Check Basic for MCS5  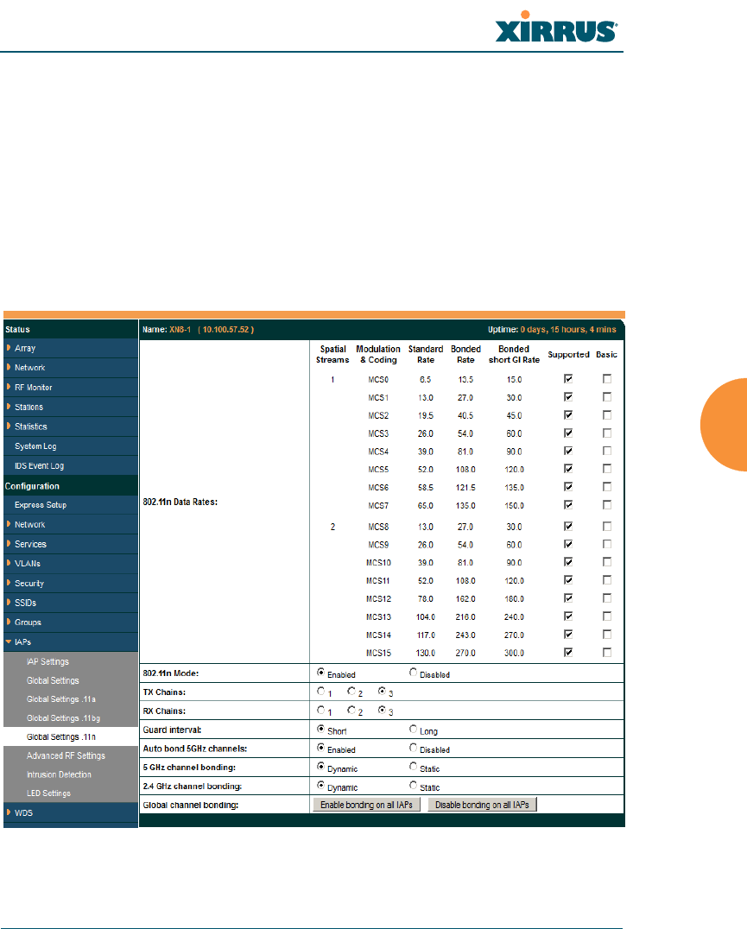coord(606,469)
